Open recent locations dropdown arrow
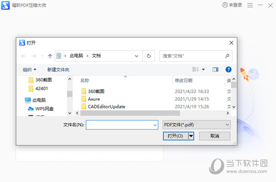 point(42,56)
